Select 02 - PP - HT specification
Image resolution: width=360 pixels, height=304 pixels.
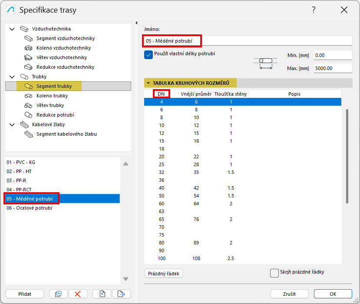63,171
